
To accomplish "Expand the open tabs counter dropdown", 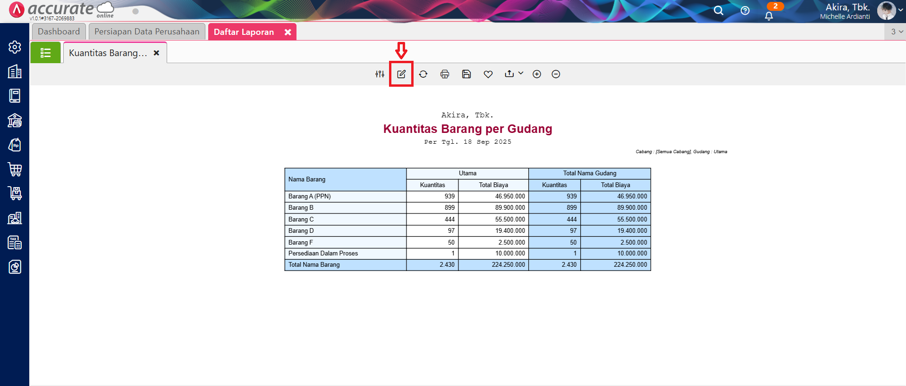I will (x=897, y=32).
